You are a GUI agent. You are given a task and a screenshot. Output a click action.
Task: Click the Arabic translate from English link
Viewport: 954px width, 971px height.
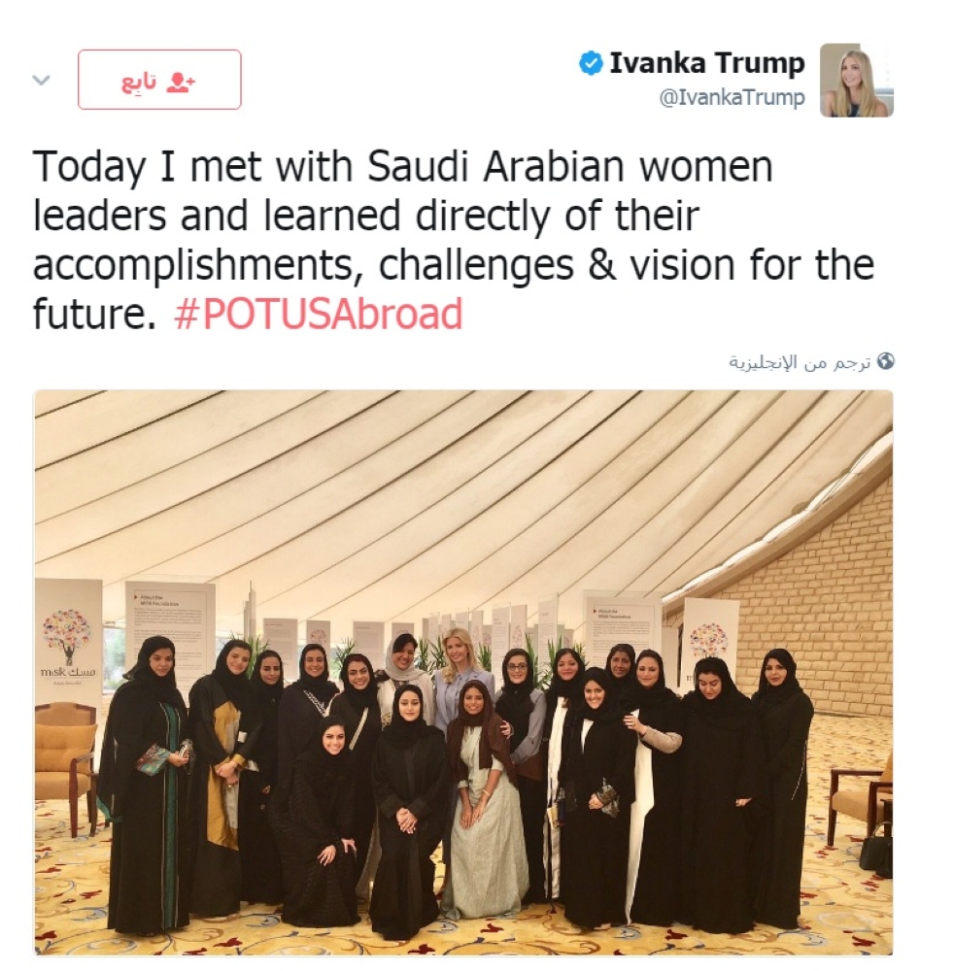(800, 362)
